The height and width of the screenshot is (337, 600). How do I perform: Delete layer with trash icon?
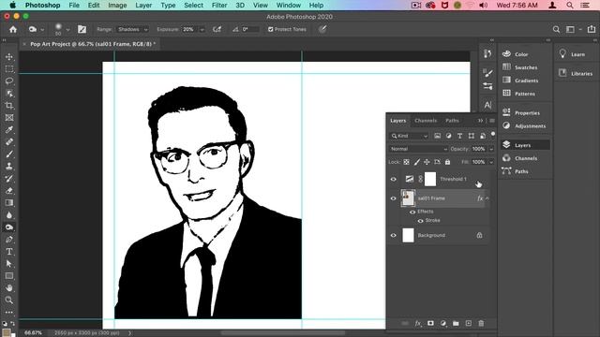(481, 323)
